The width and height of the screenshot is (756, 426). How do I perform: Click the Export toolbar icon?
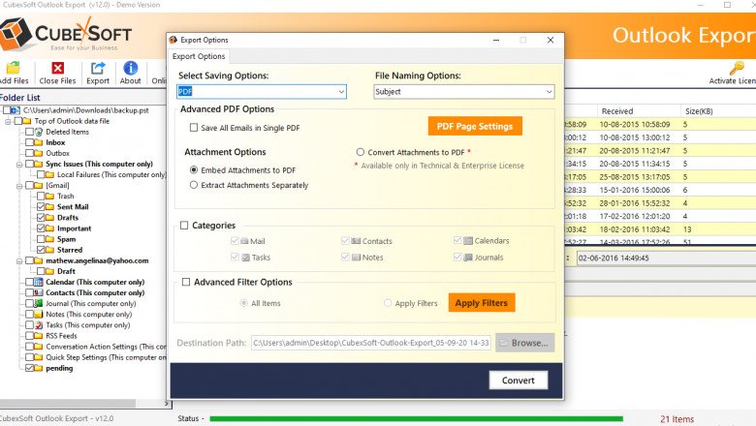pyautogui.click(x=98, y=69)
